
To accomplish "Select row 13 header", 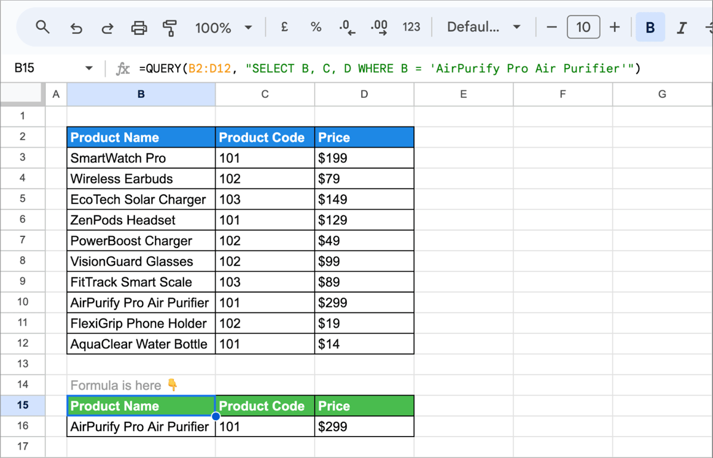I will 22,364.
